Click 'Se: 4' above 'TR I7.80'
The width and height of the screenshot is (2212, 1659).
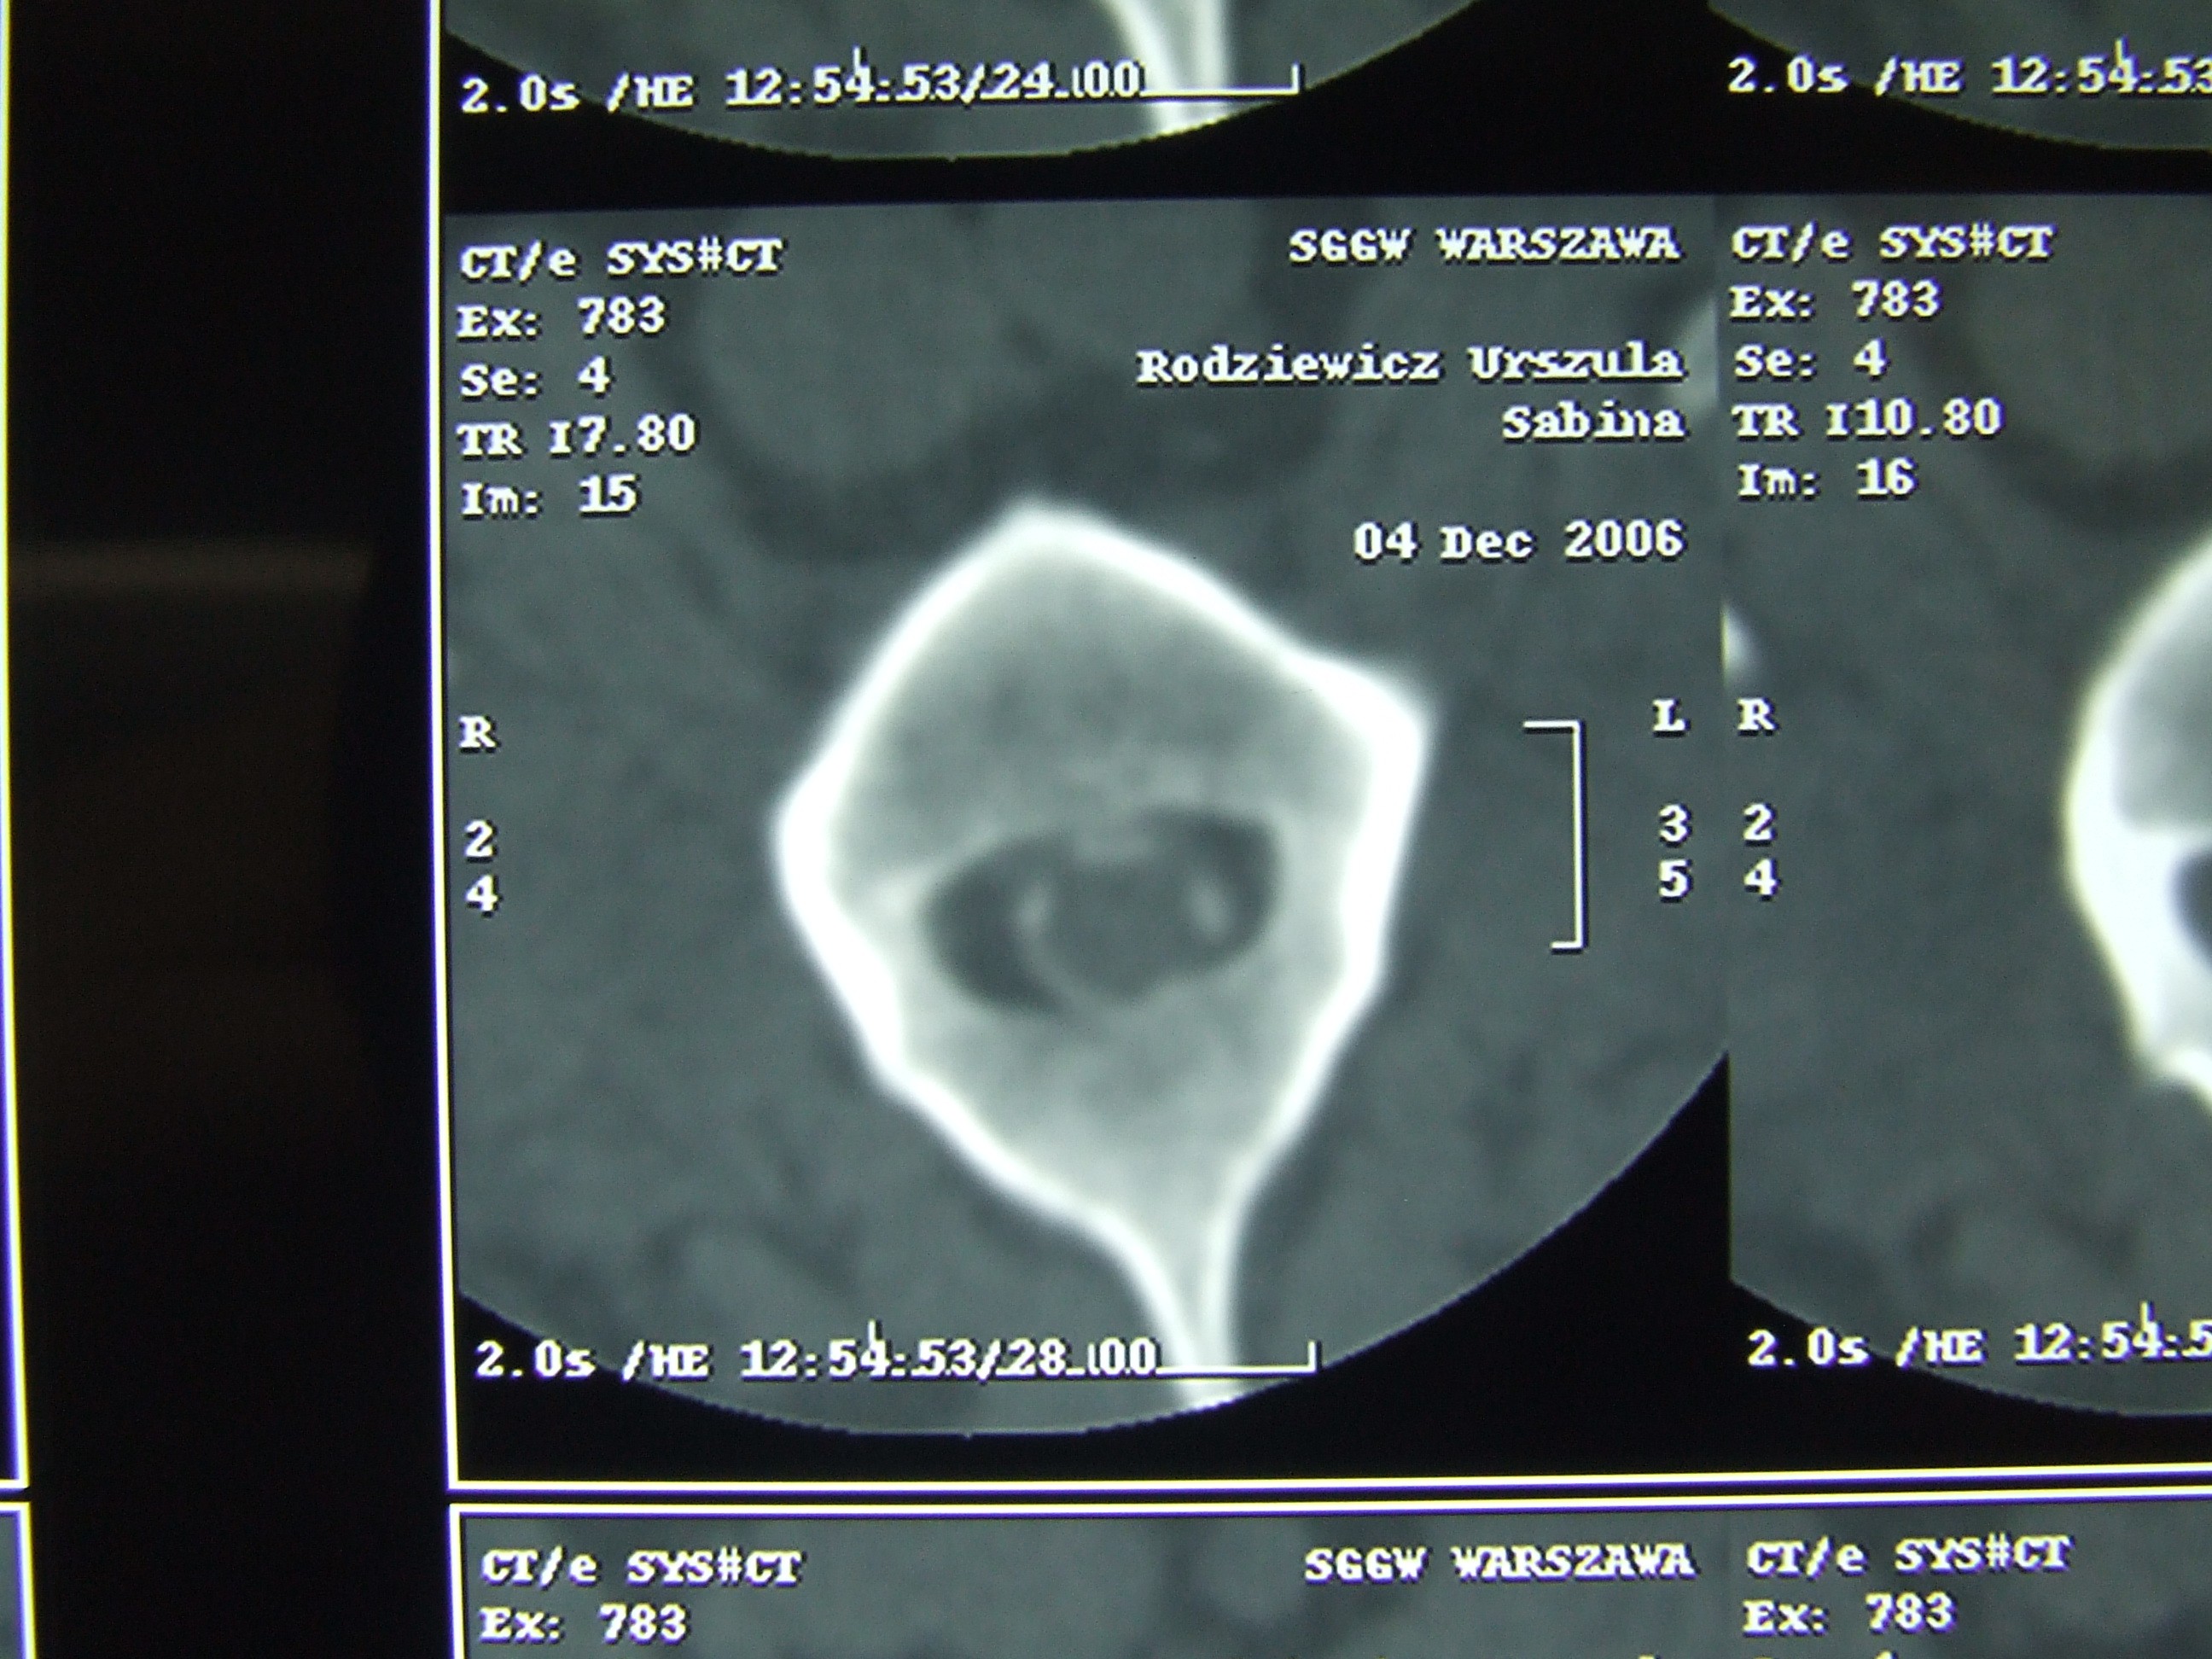tap(535, 378)
